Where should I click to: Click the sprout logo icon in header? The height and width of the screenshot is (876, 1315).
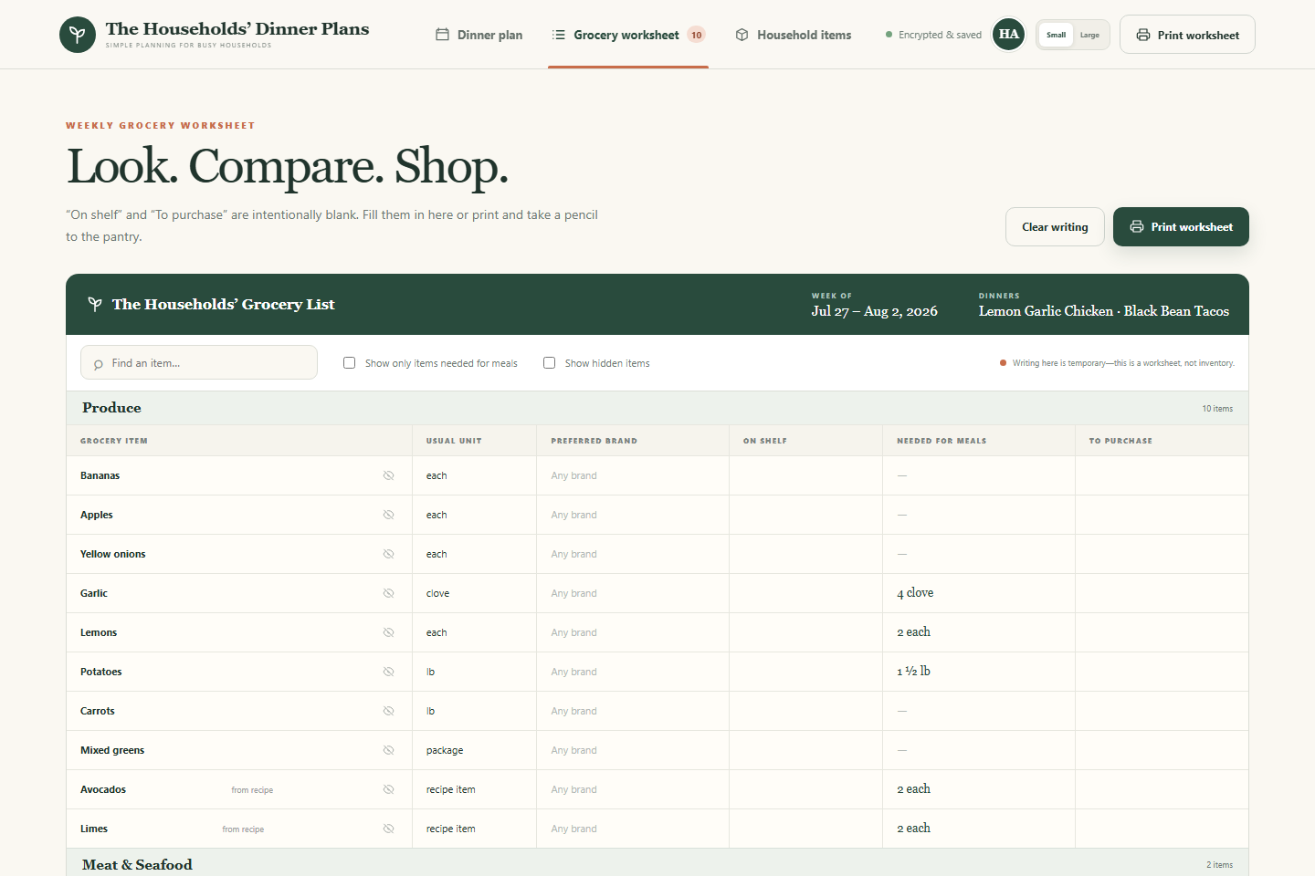click(78, 35)
